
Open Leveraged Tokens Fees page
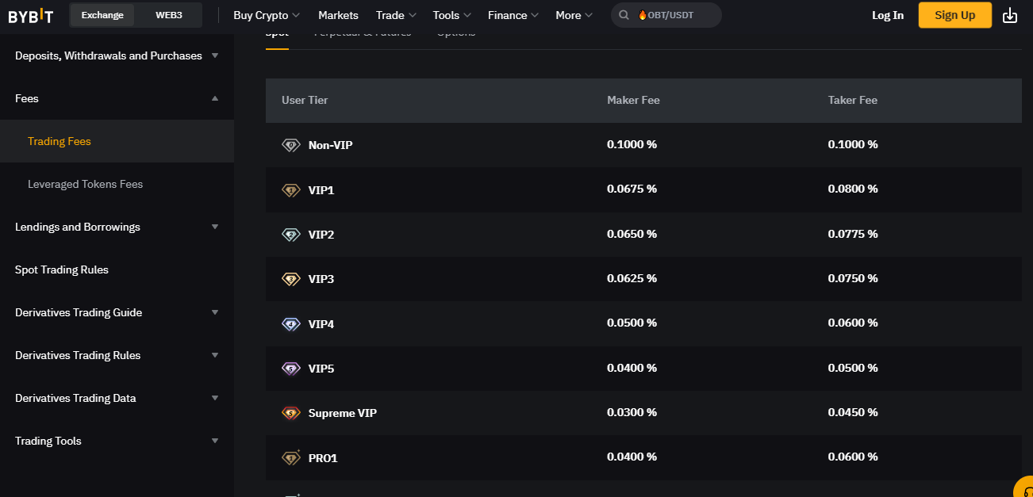(x=117, y=184)
